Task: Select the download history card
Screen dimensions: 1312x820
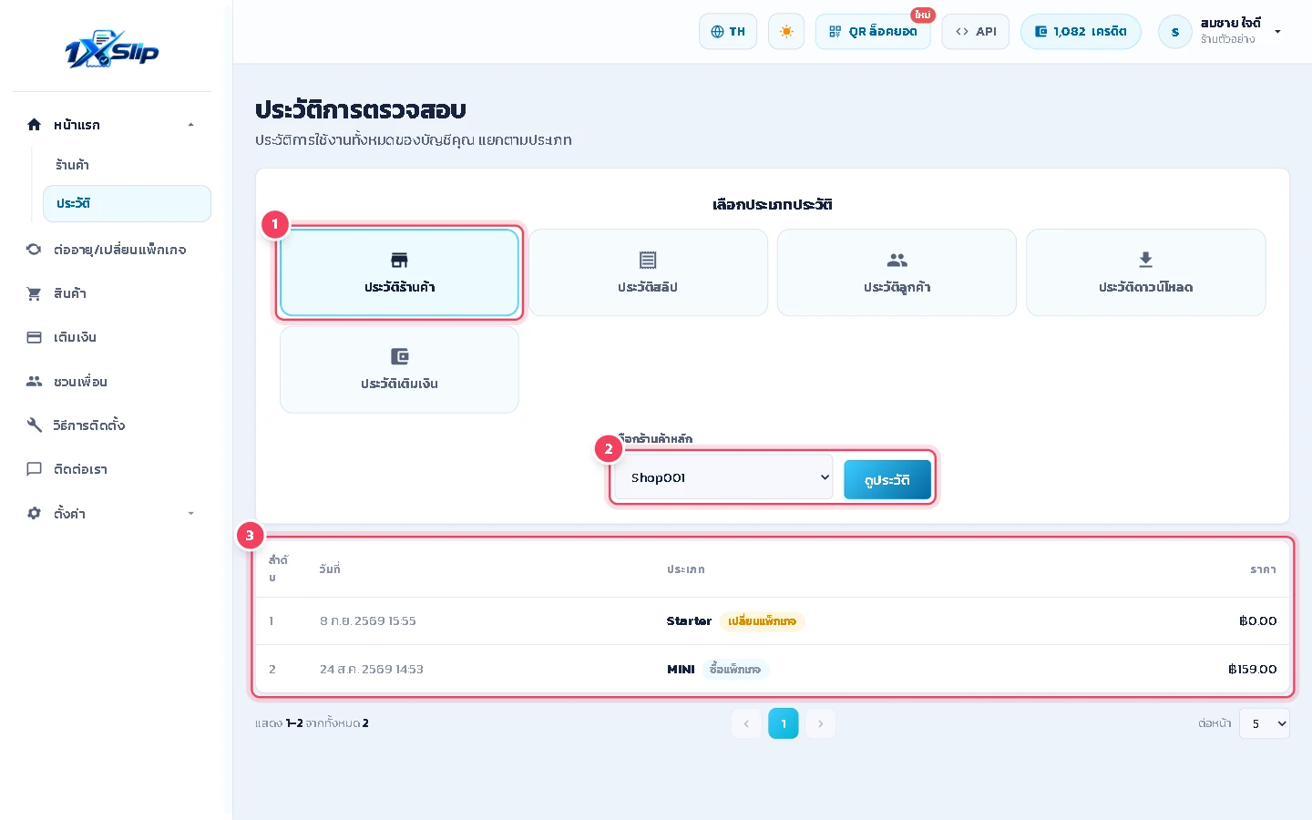Action: 1145,272
